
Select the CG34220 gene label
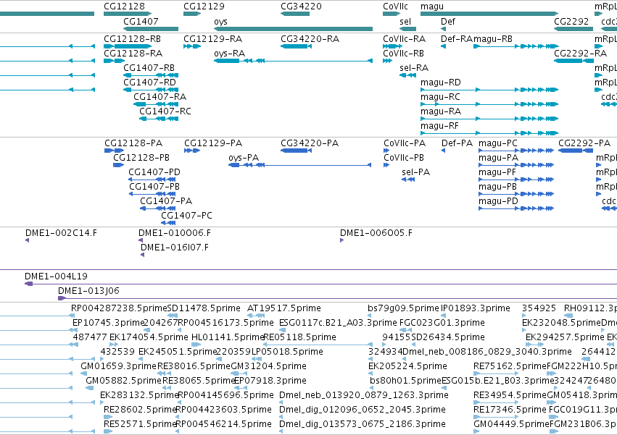[x=301, y=7]
